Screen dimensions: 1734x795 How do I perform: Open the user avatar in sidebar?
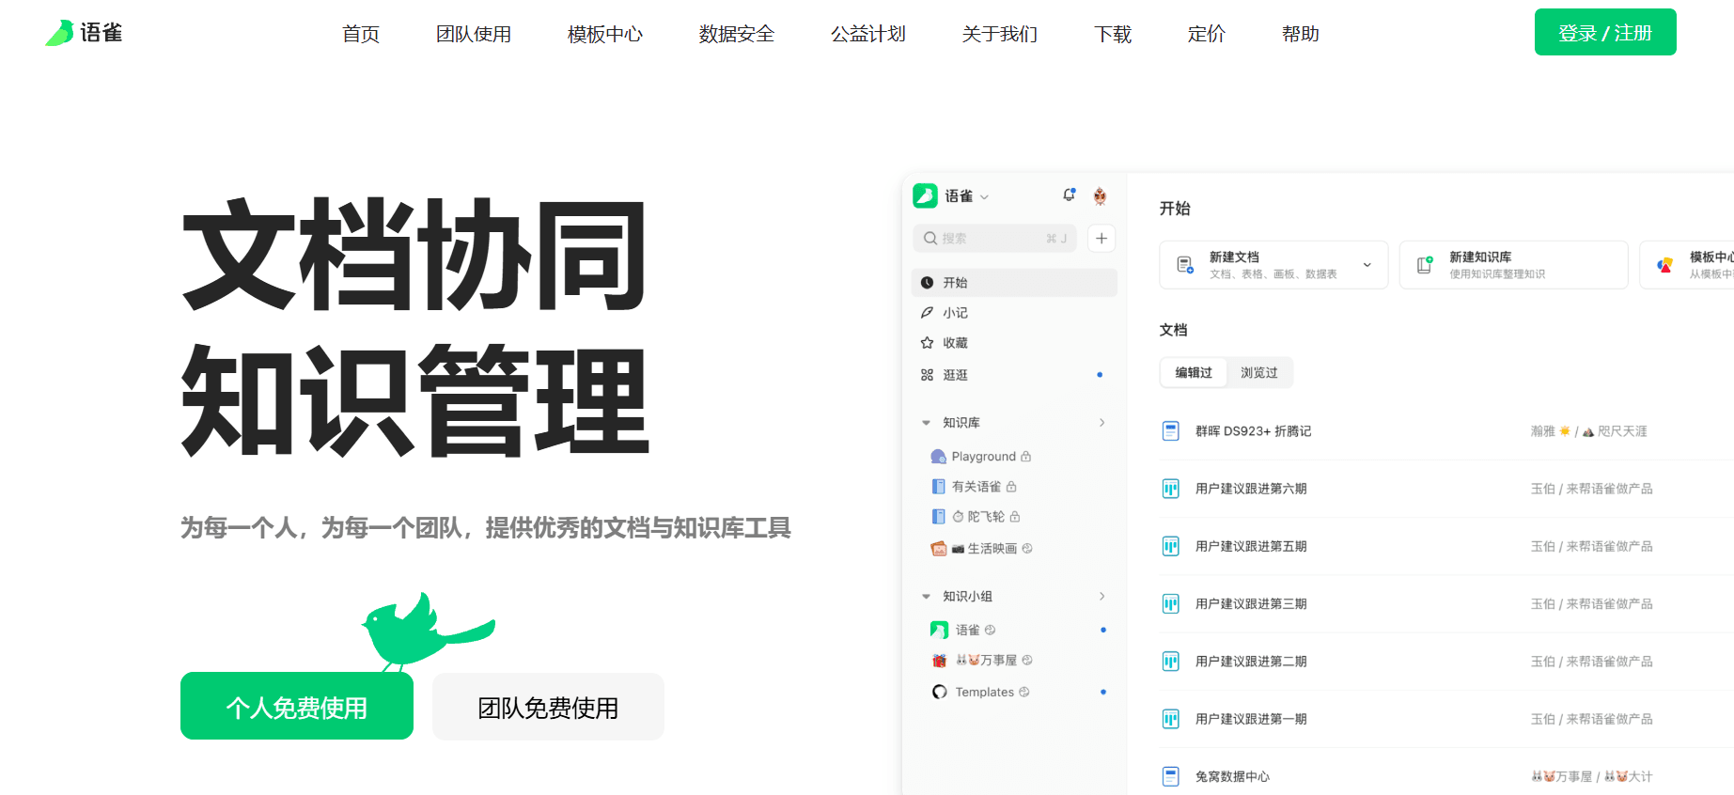[x=1100, y=195]
